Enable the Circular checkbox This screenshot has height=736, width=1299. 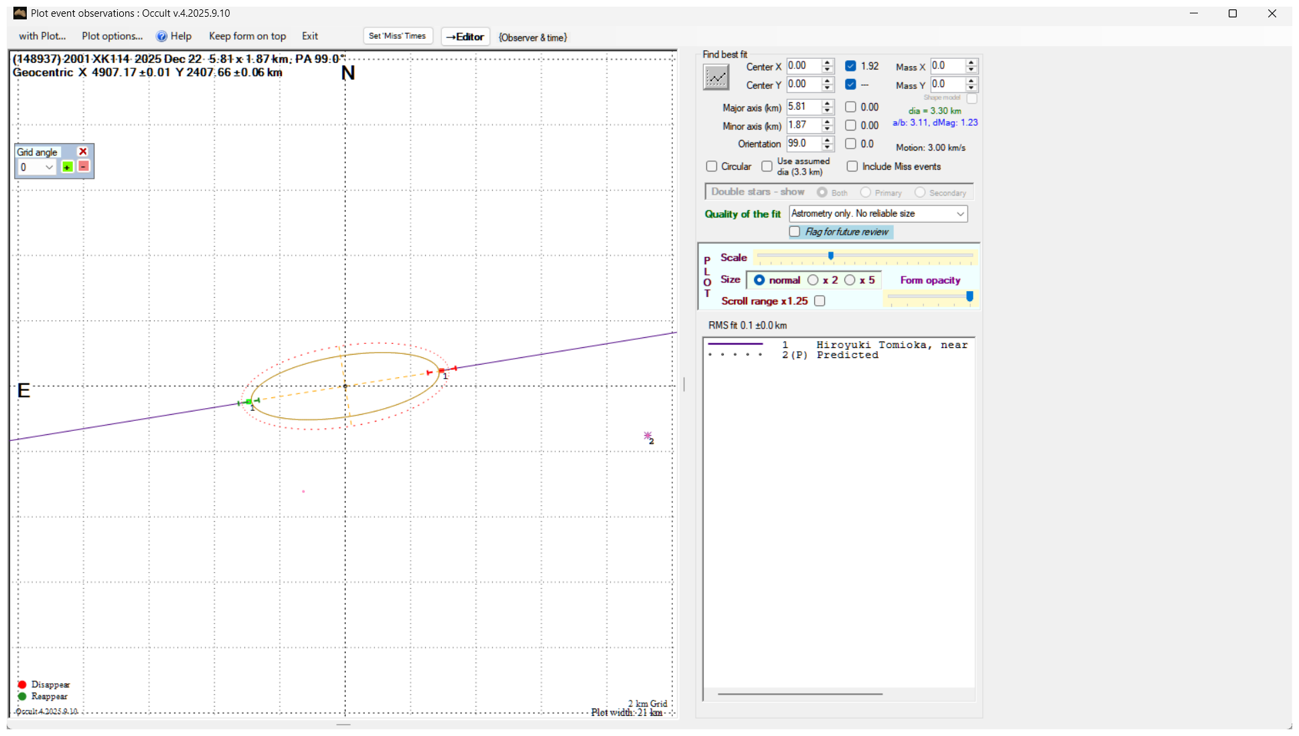(712, 166)
